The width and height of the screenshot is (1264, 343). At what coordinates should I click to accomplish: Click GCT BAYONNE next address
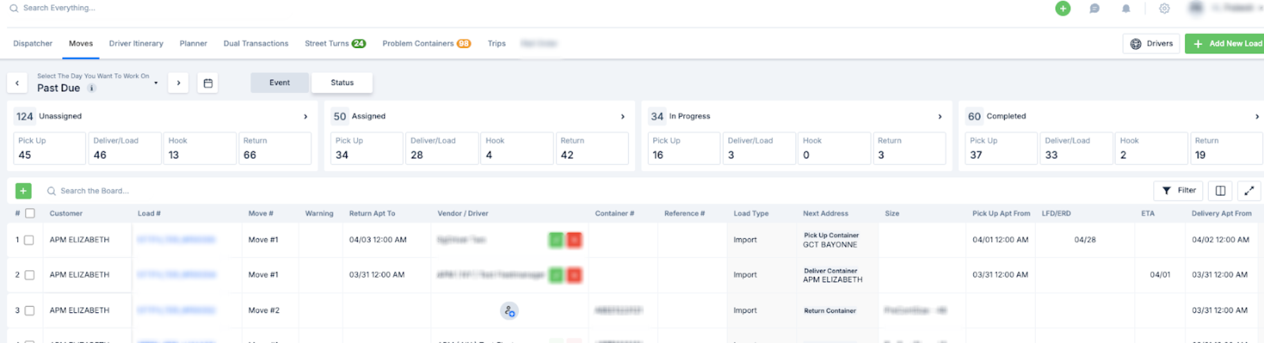pos(830,245)
